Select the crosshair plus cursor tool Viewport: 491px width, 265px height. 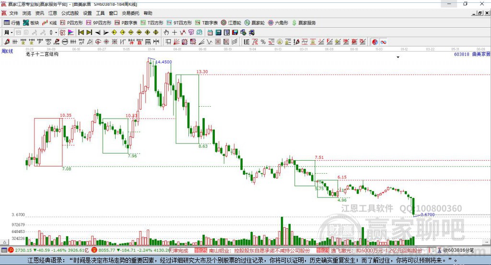(x=175, y=33)
